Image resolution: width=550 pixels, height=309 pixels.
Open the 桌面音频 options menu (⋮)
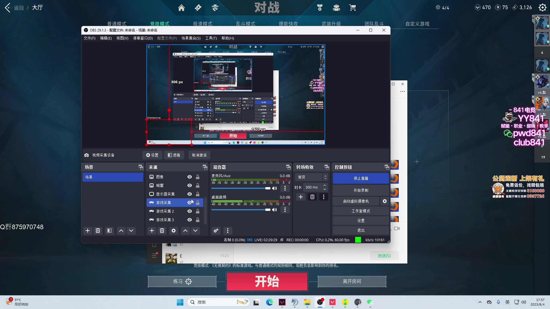click(x=285, y=210)
